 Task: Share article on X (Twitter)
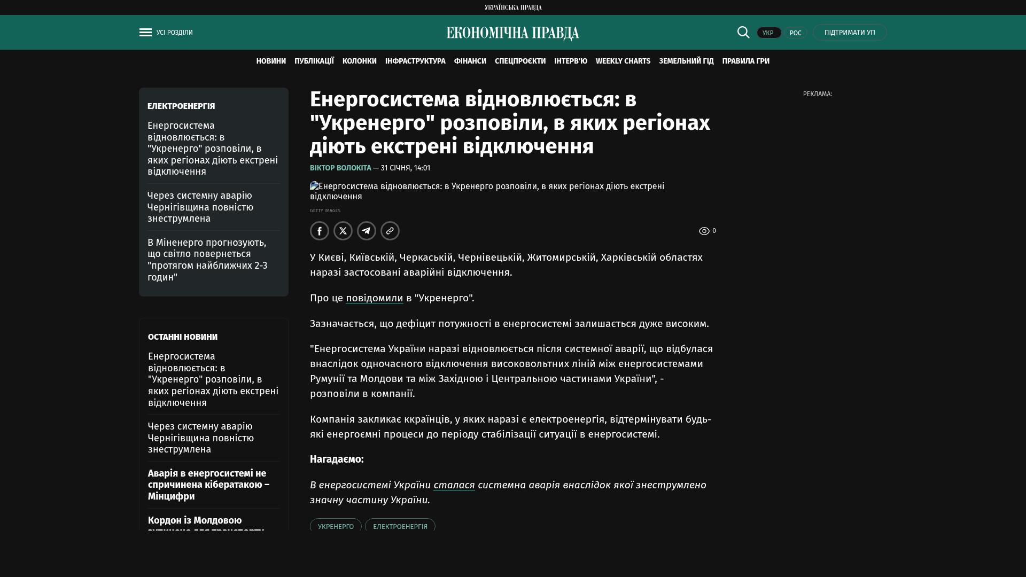[343, 231]
